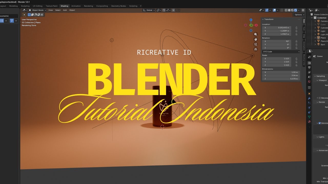This screenshot has width=328, height=184.
Task: Choose the Extend selection mode icon
Action: pyautogui.click(x=32, y=15)
